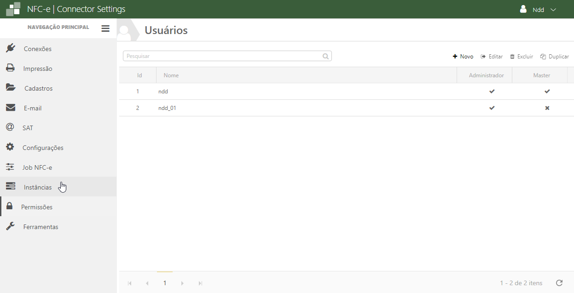Screen dimensions: 574x293
Task: Toggle Master checkmark for user ndd
Action: tap(547, 92)
